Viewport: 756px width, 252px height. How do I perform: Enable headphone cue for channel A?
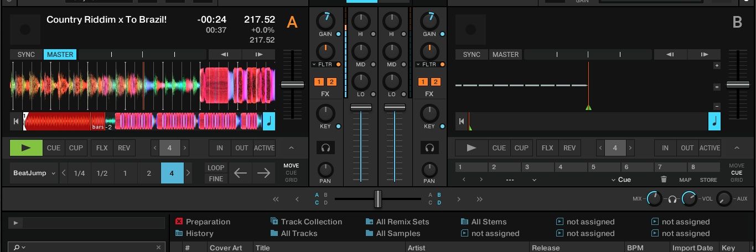pyautogui.click(x=325, y=148)
